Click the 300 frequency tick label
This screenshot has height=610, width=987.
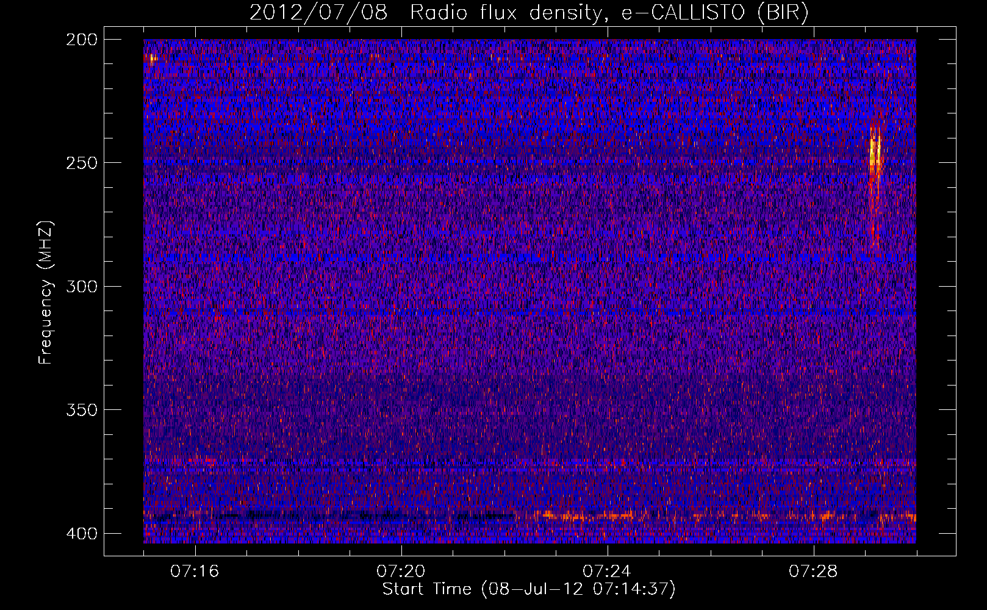(82, 287)
